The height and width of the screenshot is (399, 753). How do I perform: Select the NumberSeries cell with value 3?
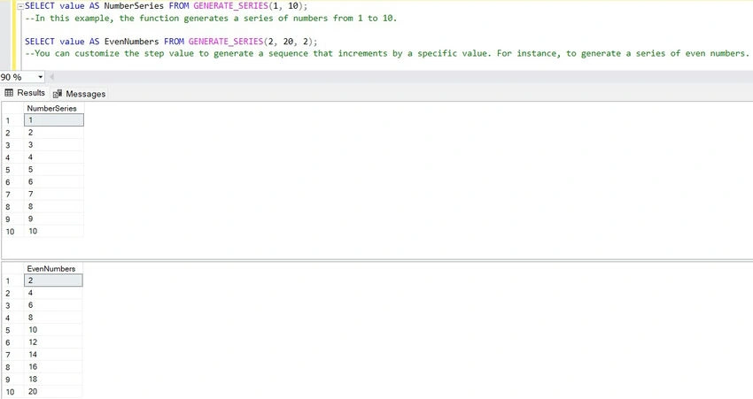54,145
